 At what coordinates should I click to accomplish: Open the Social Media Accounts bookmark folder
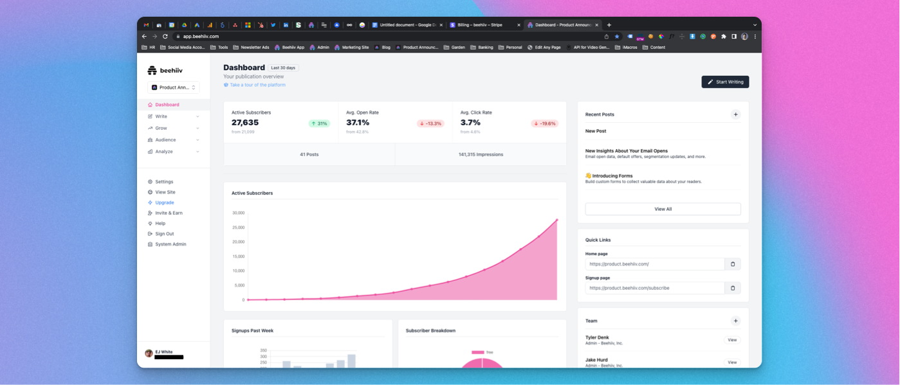click(x=182, y=47)
